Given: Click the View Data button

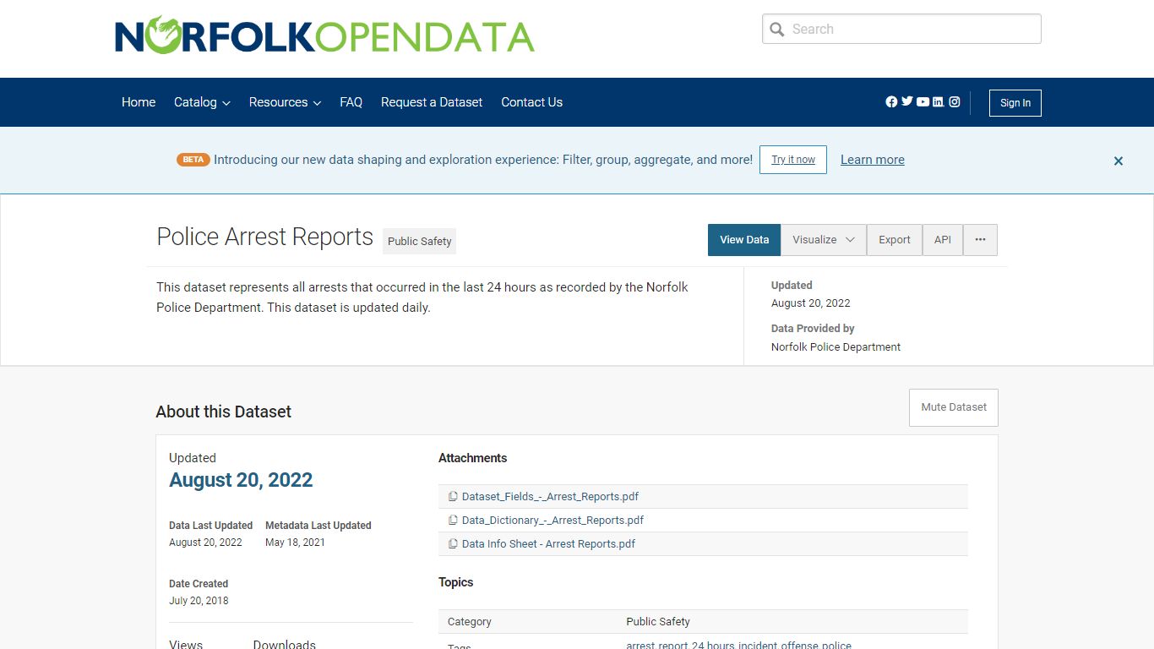Looking at the screenshot, I should point(744,240).
